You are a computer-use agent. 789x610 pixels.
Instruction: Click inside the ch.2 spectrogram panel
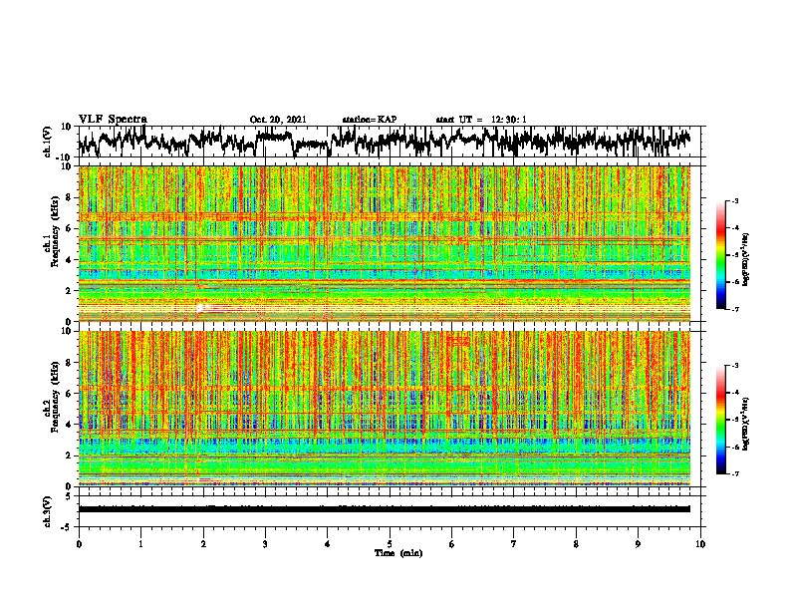[384, 409]
